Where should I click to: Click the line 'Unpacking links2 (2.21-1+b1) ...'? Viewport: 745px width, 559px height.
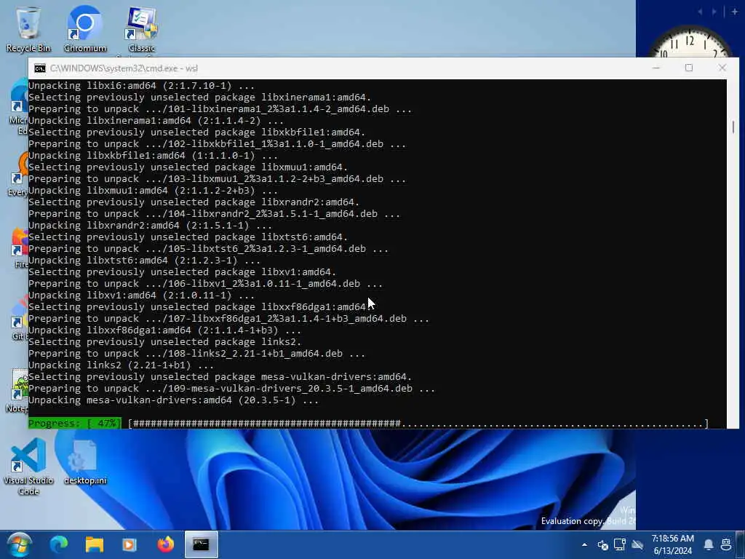(x=121, y=365)
